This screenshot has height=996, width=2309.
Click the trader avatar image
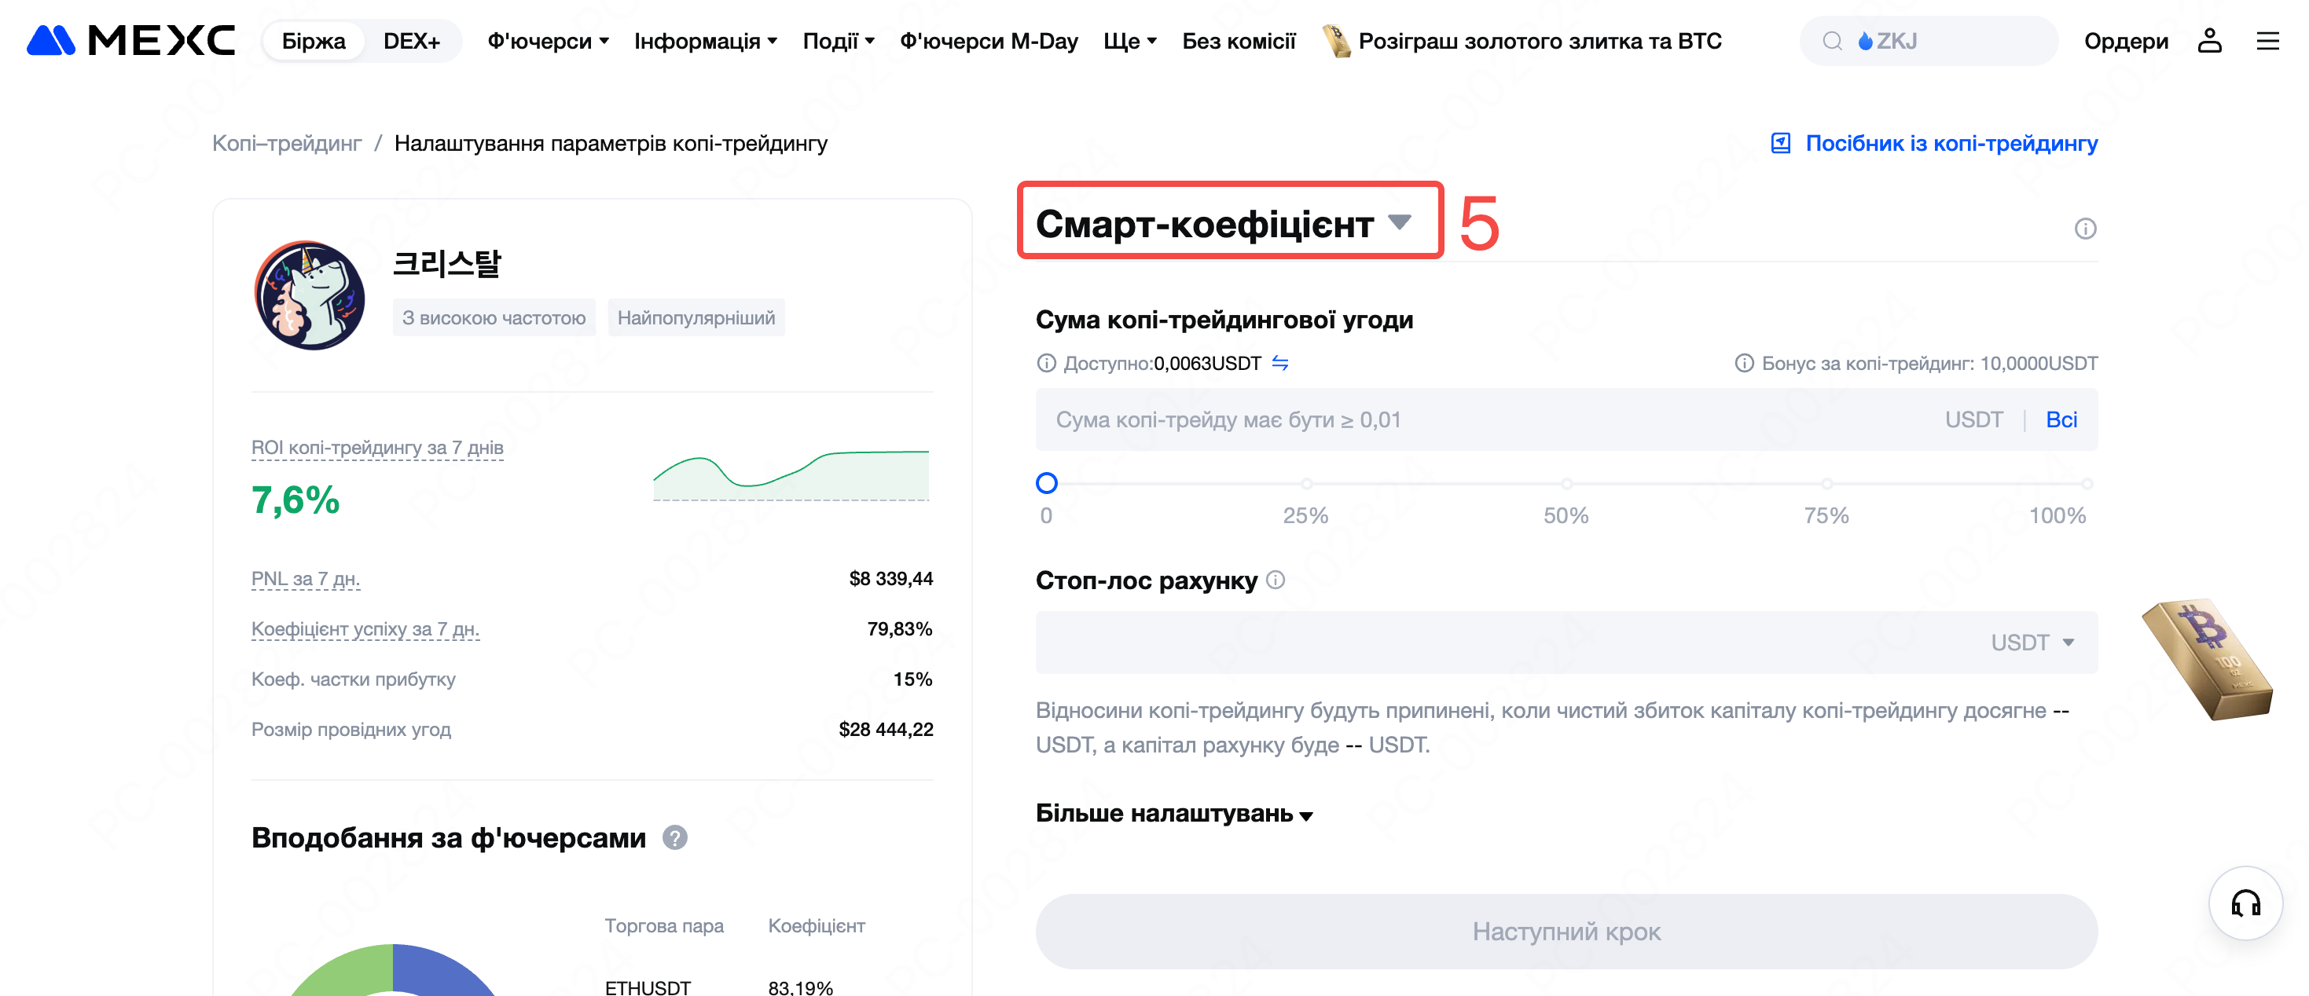click(x=309, y=295)
